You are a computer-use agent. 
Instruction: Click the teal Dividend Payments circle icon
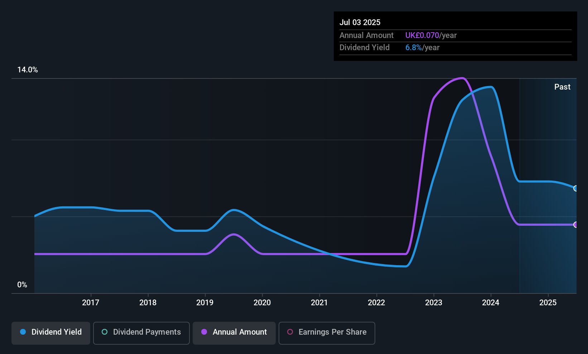pyautogui.click(x=105, y=332)
